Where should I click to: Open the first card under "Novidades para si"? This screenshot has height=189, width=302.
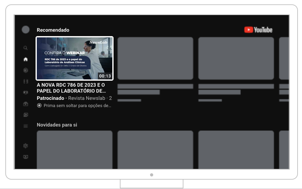click(75, 149)
